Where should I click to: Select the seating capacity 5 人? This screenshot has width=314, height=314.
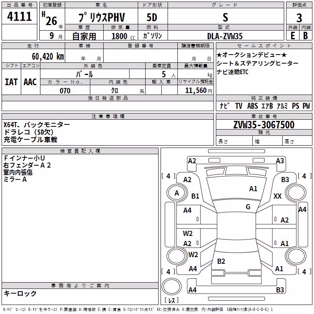[168, 74]
